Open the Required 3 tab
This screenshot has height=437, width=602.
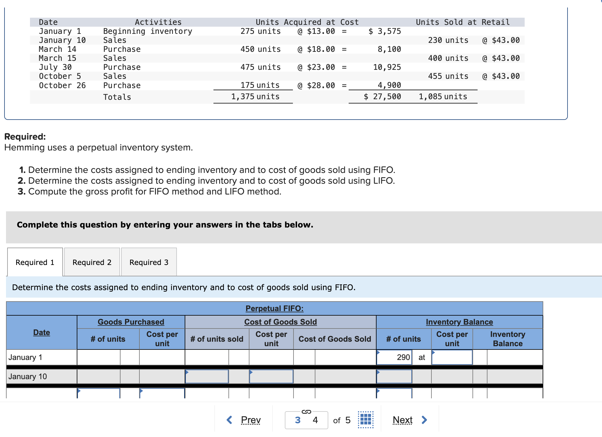pos(149,262)
